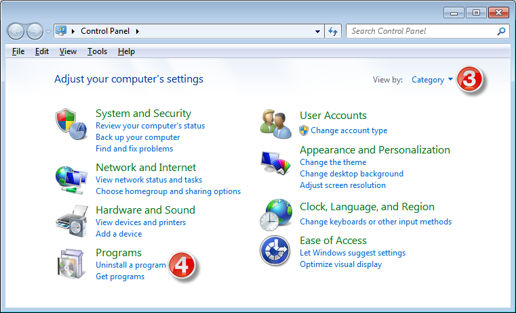Click View devices and printers
Screen dimensions: 516x313
pos(141,222)
